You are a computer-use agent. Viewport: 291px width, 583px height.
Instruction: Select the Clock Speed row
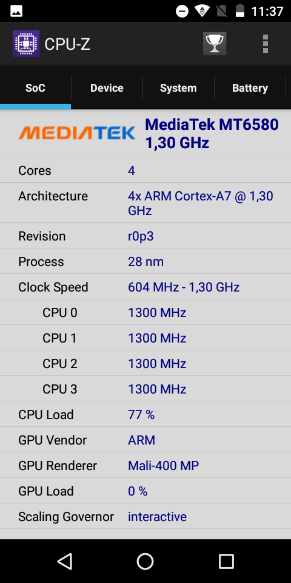(145, 287)
